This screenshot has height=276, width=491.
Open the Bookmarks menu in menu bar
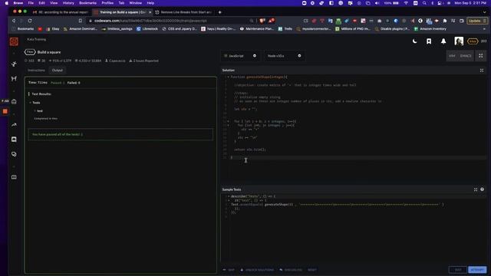[x=87, y=3]
